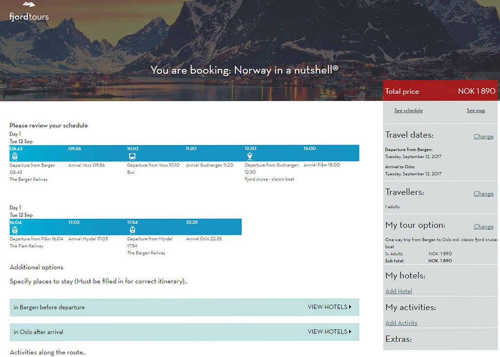Click the Arrival Myrdal 17:03 text
This screenshot has height=357, width=500.
(x=88, y=239)
